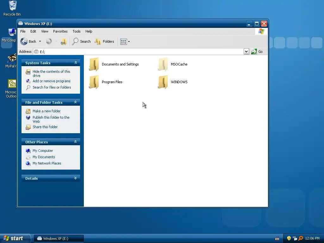Click the orange magnifier tray icon
This screenshot has width=324, height=243.
pos(301,239)
